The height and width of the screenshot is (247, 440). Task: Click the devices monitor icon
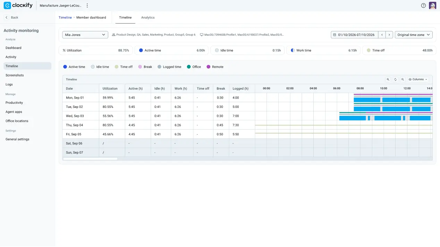pos(202,35)
